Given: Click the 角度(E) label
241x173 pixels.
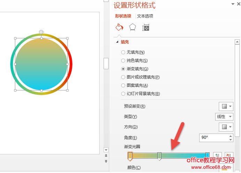Looking at the screenshot, I should point(131,137).
